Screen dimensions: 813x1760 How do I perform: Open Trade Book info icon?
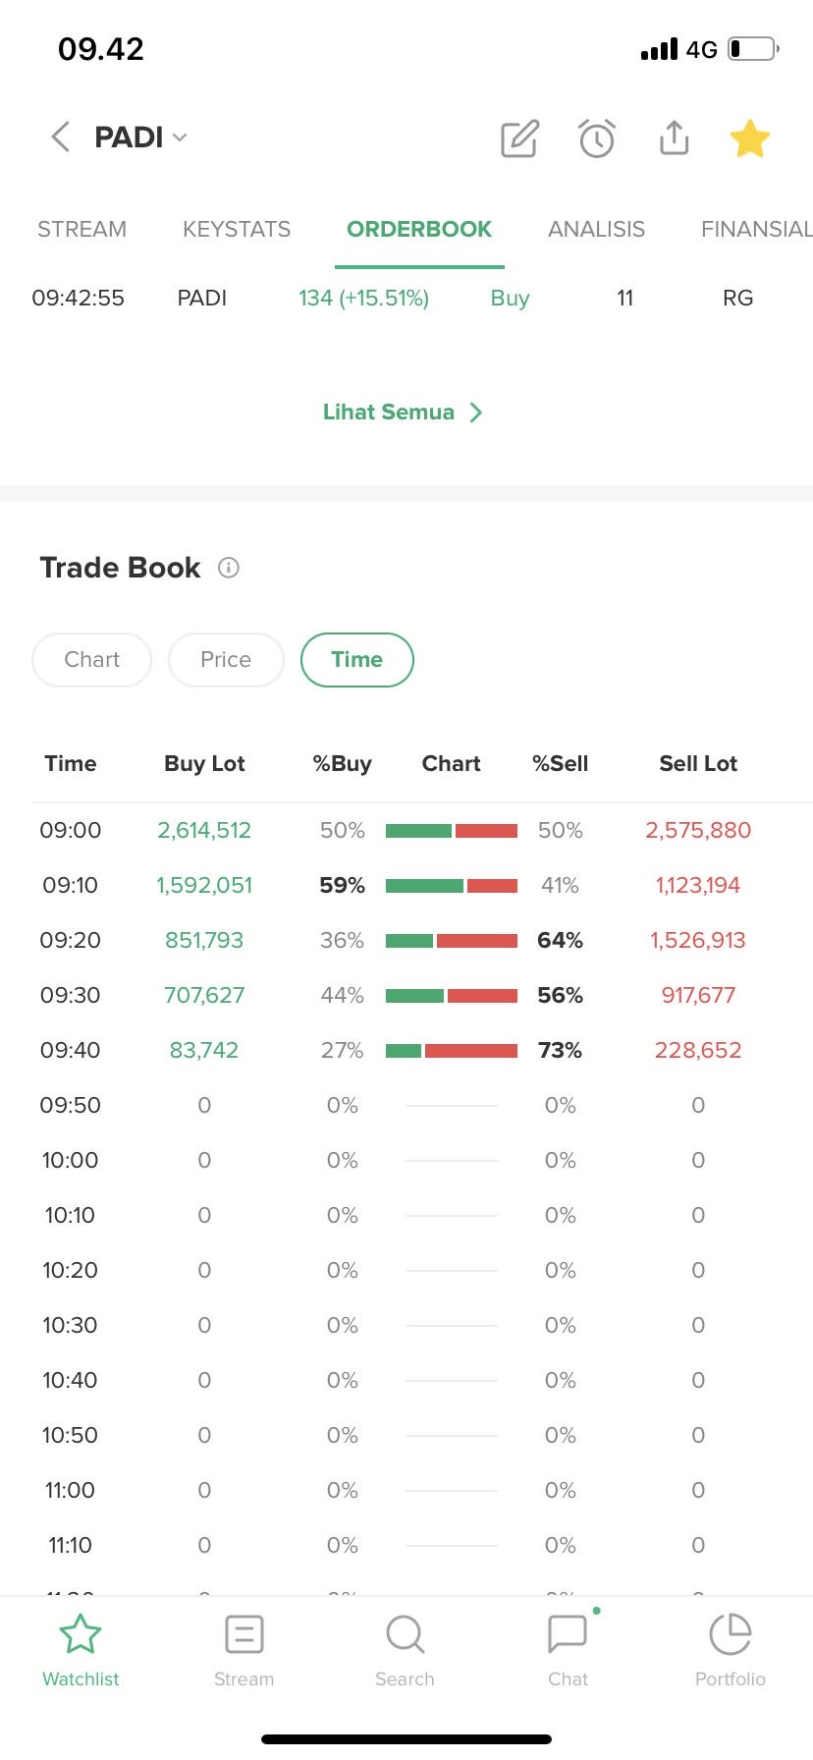(229, 568)
